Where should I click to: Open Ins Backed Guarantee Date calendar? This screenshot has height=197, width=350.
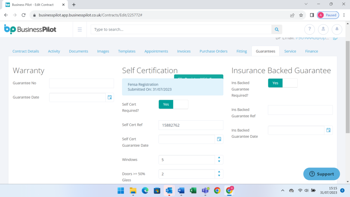tap(328, 130)
